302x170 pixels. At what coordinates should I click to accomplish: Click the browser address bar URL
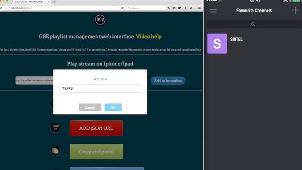pyautogui.click(x=21, y=8)
